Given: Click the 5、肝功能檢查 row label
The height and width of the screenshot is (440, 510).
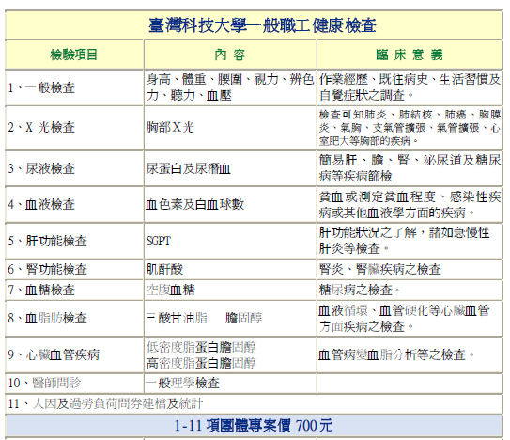Looking at the screenshot, I should (x=48, y=241).
